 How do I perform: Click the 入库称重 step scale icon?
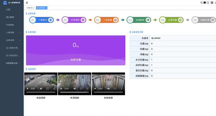(x=115, y=20)
